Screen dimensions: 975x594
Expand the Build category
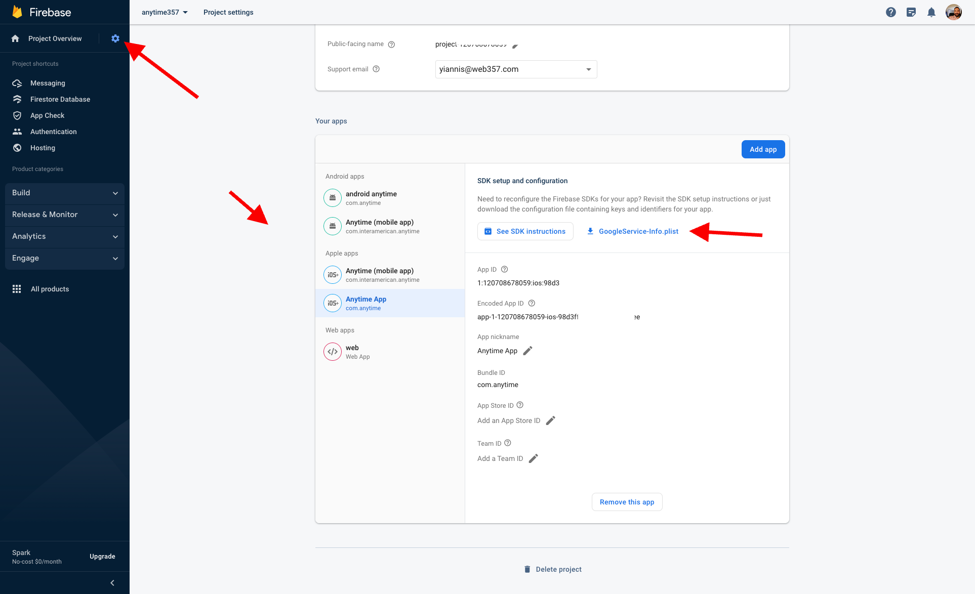click(65, 193)
